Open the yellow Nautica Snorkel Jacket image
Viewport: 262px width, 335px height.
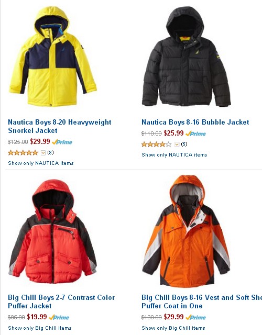pyautogui.click(x=53, y=57)
